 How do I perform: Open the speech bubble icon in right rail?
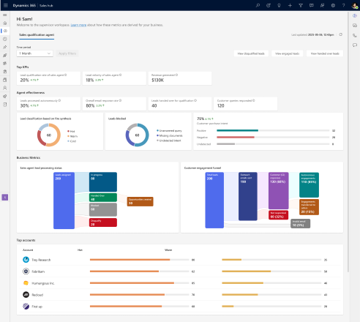[x=355, y=45]
